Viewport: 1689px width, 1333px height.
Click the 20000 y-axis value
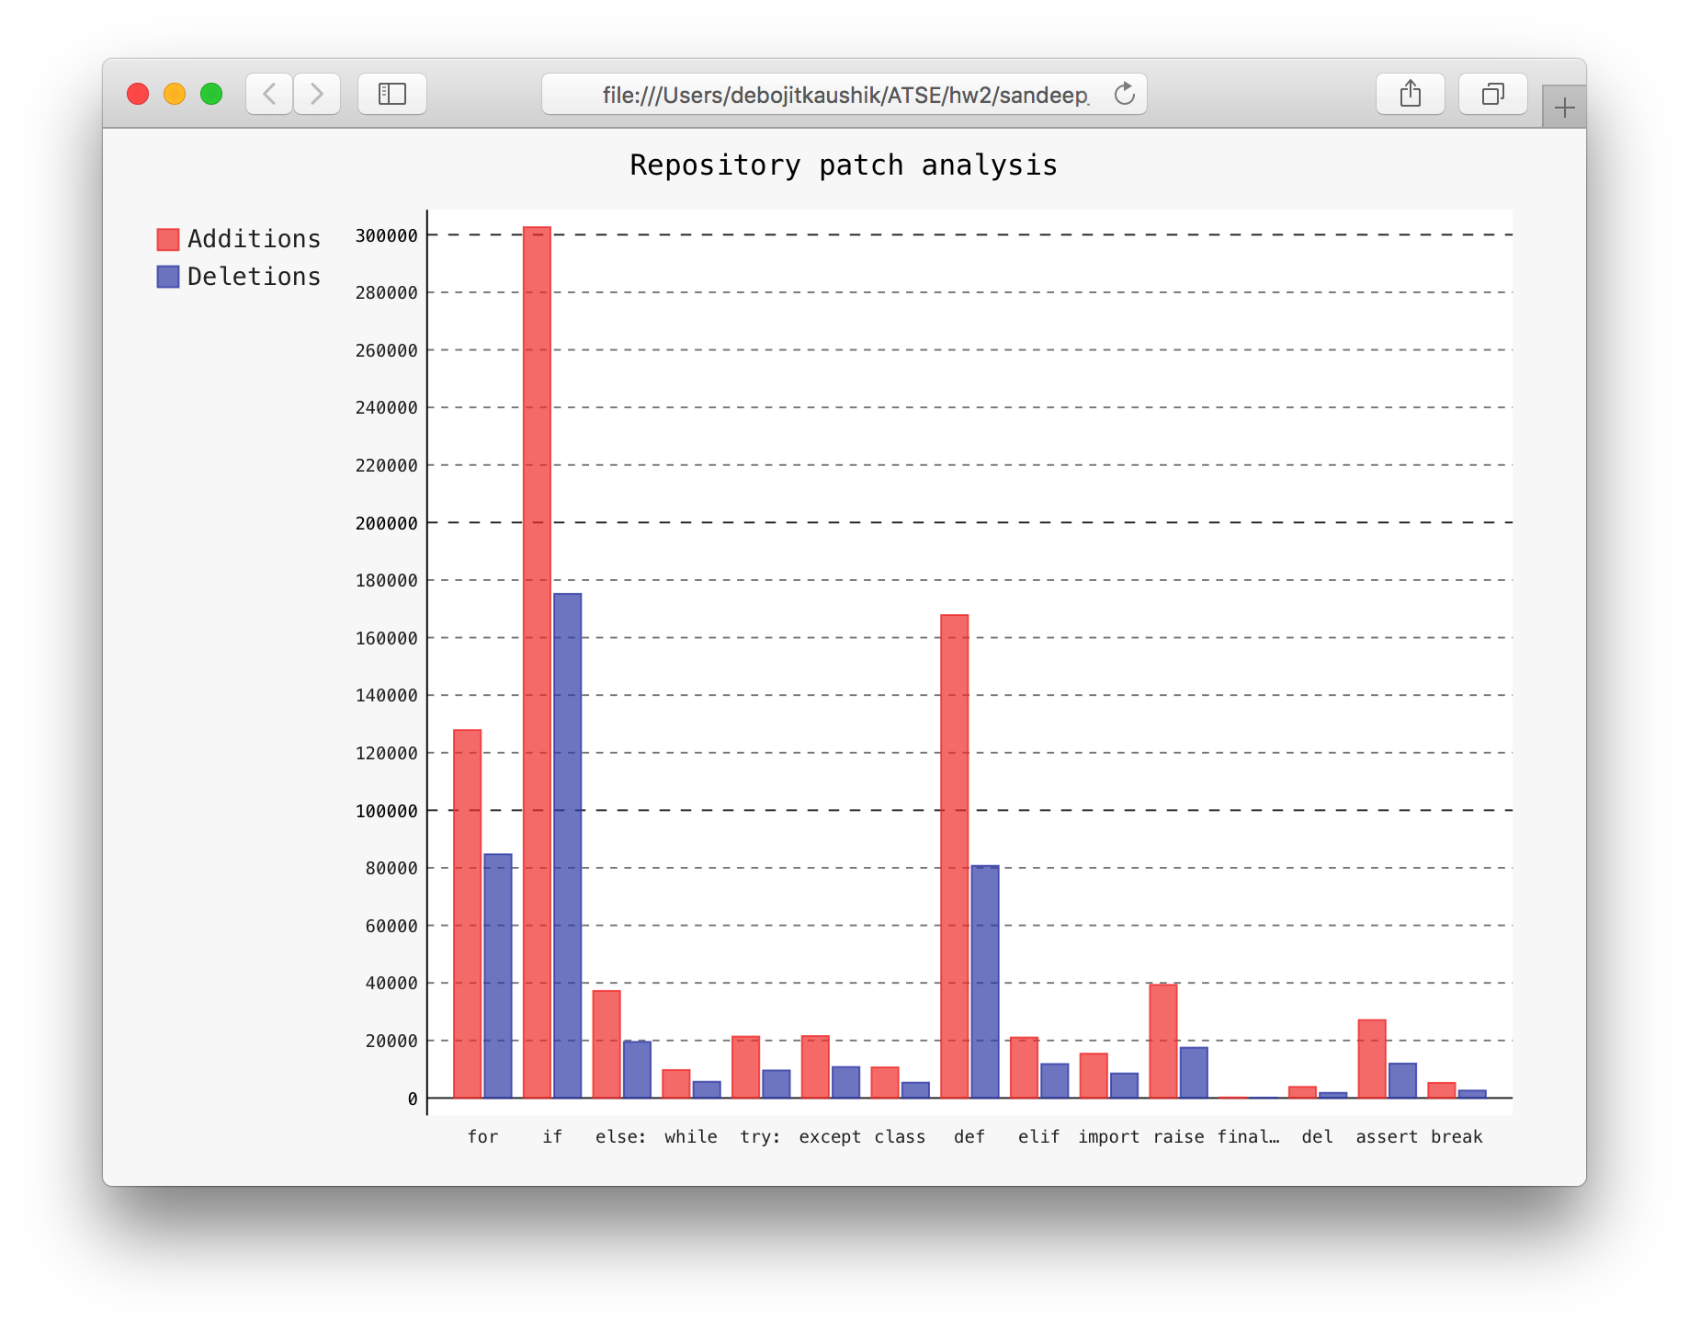click(x=391, y=1041)
